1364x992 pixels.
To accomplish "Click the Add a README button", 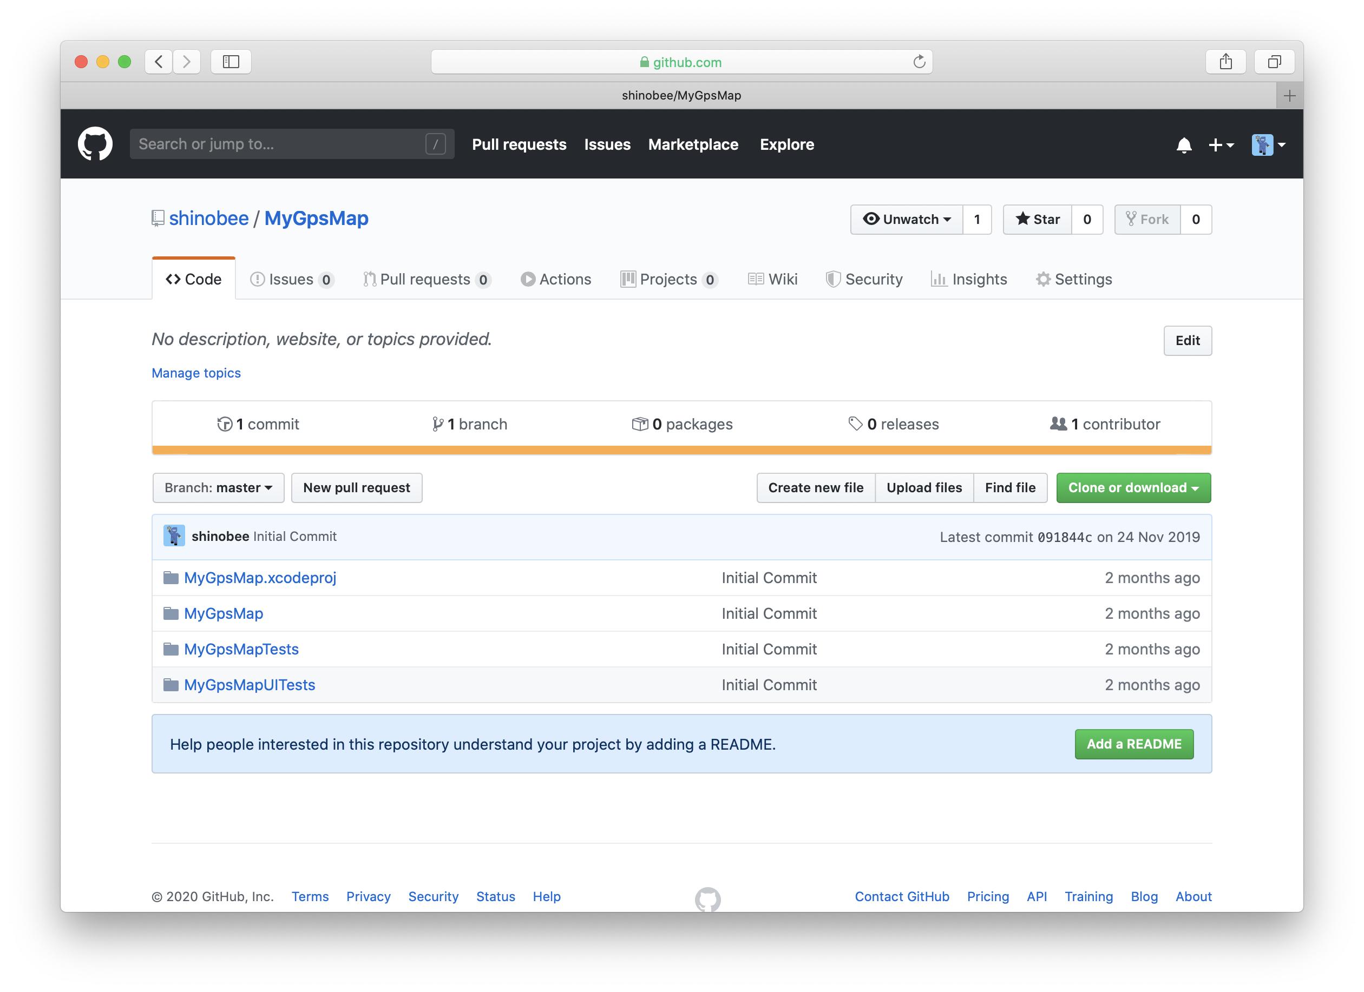I will 1135,744.
